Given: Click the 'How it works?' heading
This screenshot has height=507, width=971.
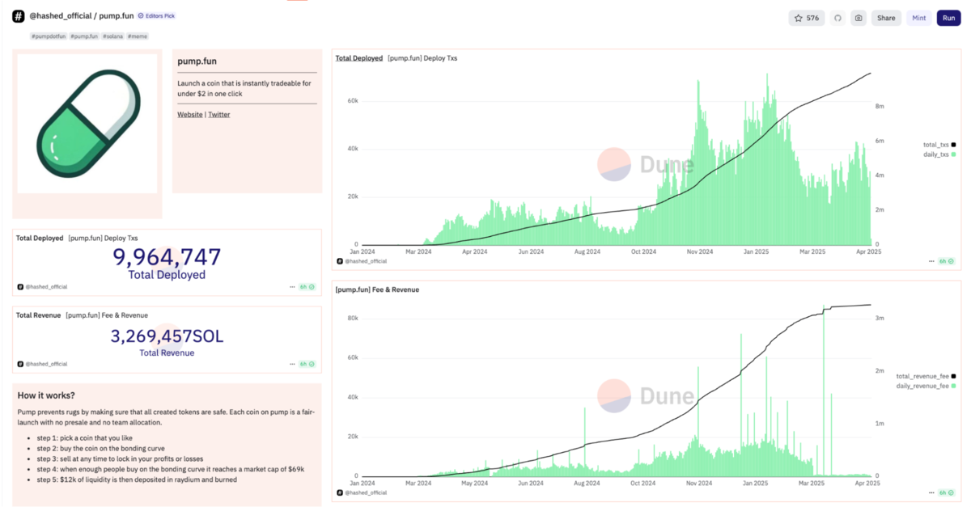Looking at the screenshot, I should pos(46,395).
